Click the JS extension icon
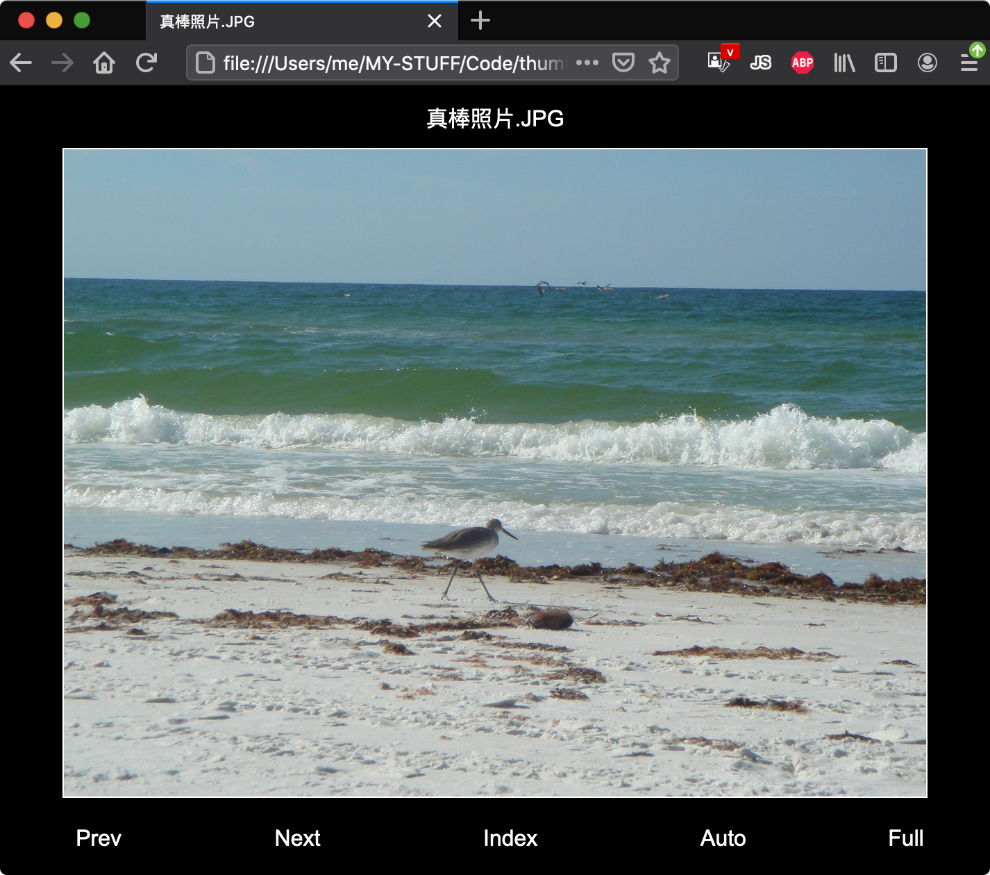 [x=760, y=63]
